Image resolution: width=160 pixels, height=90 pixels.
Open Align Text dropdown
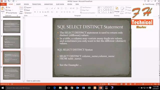point(85,10)
